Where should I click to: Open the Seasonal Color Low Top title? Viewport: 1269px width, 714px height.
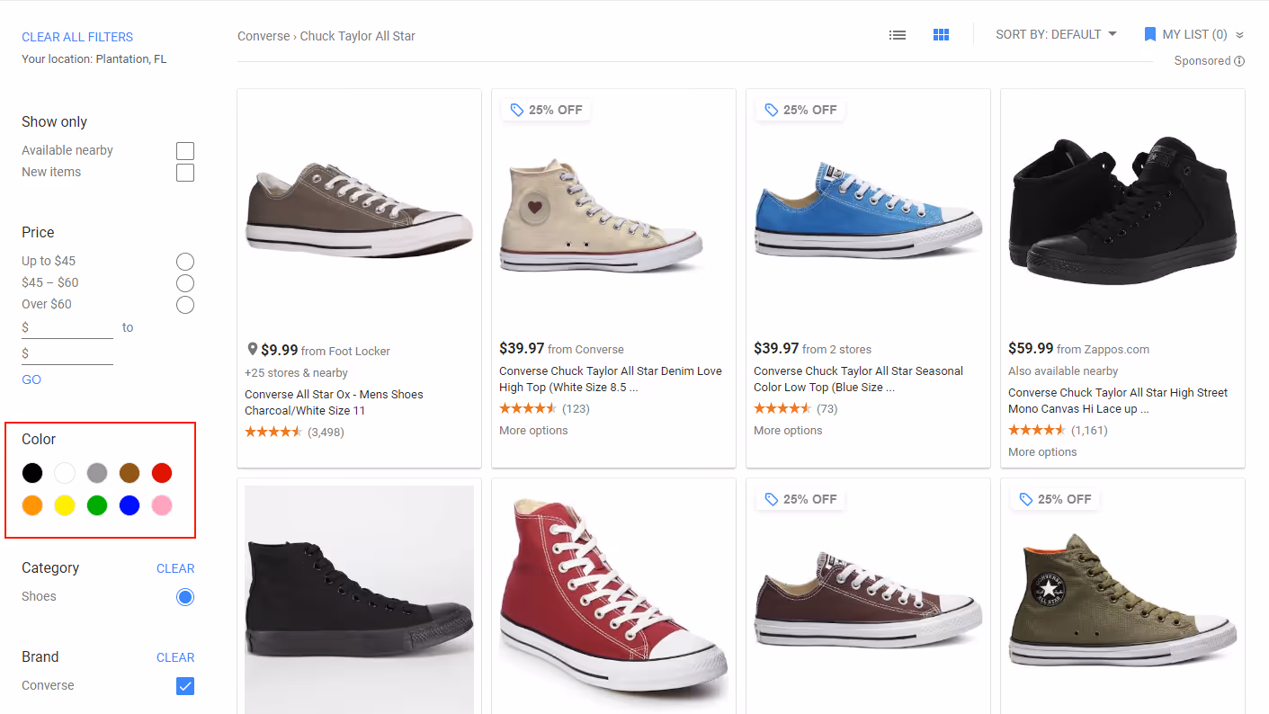858,379
